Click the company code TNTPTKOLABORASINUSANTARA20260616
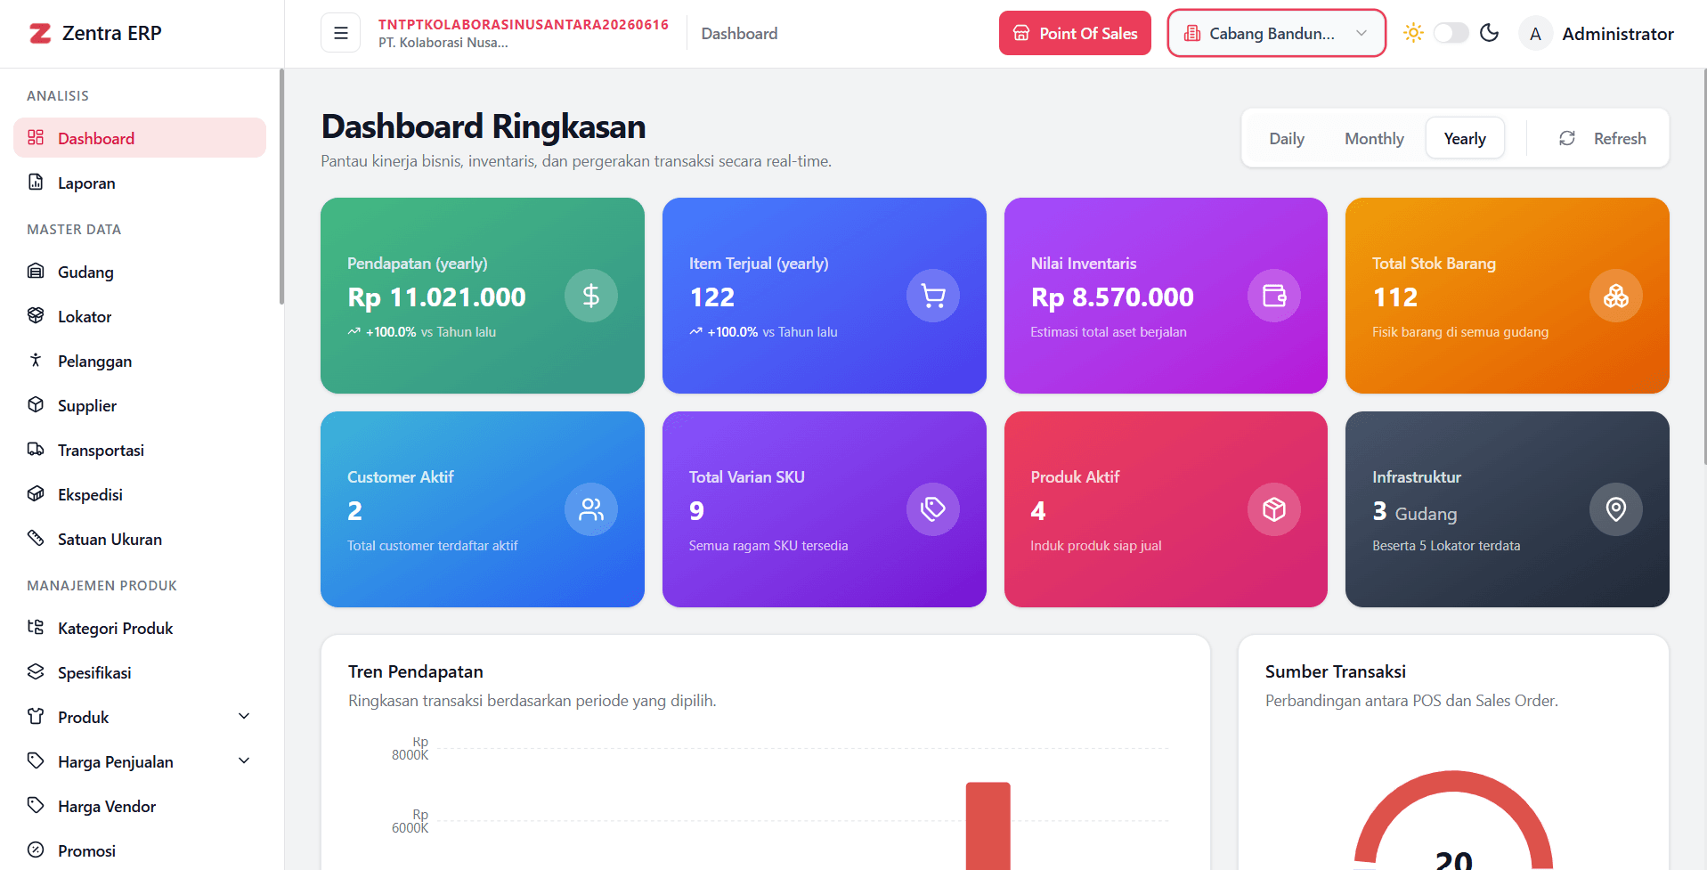This screenshot has width=1707, height=870. pos(524,24)
